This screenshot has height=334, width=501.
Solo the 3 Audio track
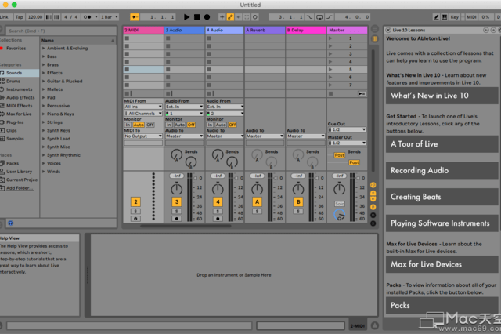point(177,212)
